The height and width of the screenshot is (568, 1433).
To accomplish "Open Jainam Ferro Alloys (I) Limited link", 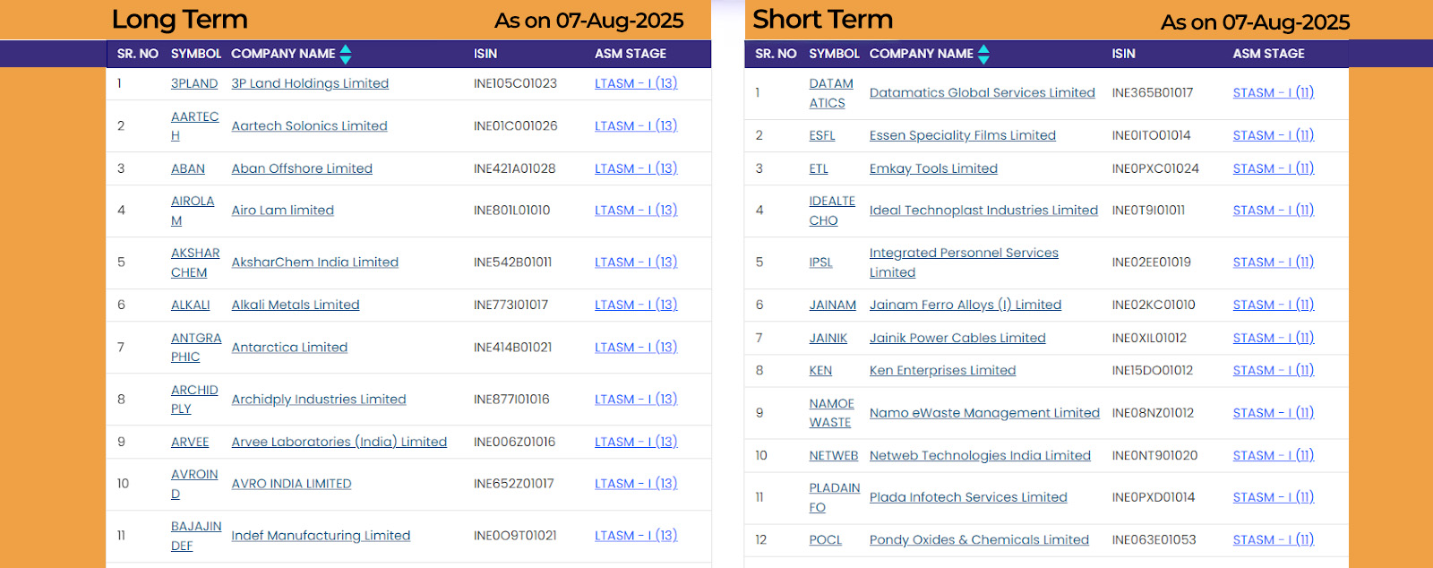I will [965, 305].
